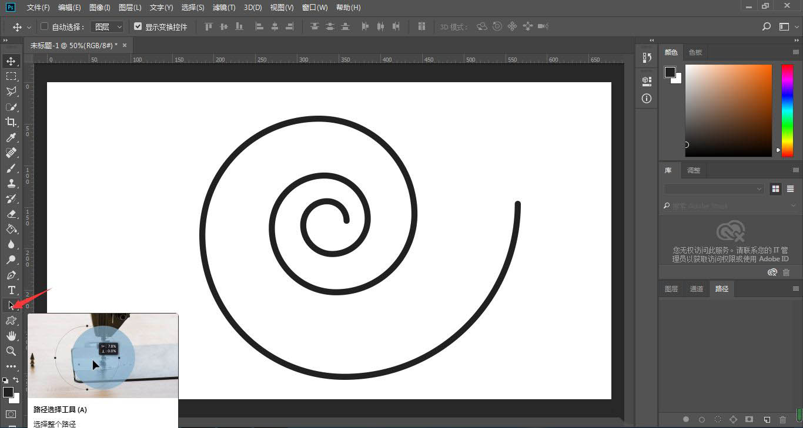Click the foreground color swatch in Color panel
Screen dimensions: 803x428
(x=670, y=72)
